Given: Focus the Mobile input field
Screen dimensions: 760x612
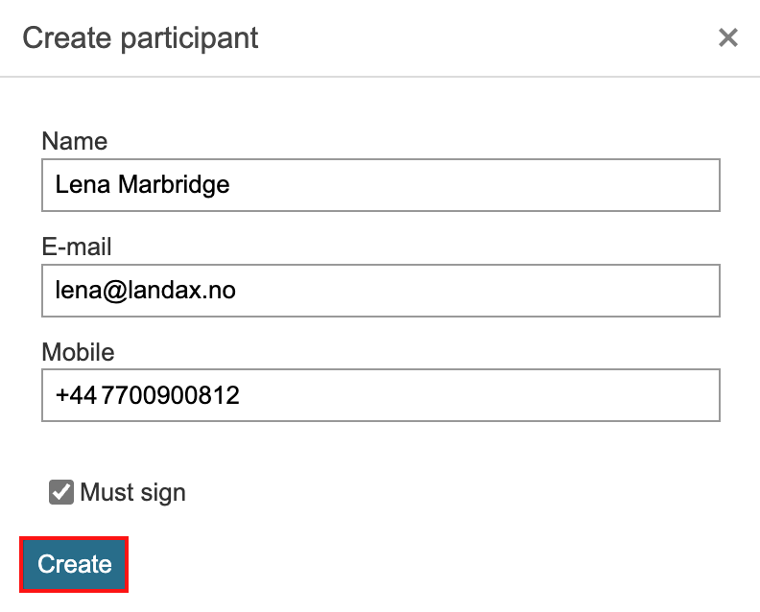Looking at the screenshot, I should 381,395.
